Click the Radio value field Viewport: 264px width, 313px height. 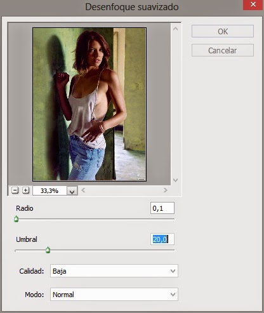[162, 208]
